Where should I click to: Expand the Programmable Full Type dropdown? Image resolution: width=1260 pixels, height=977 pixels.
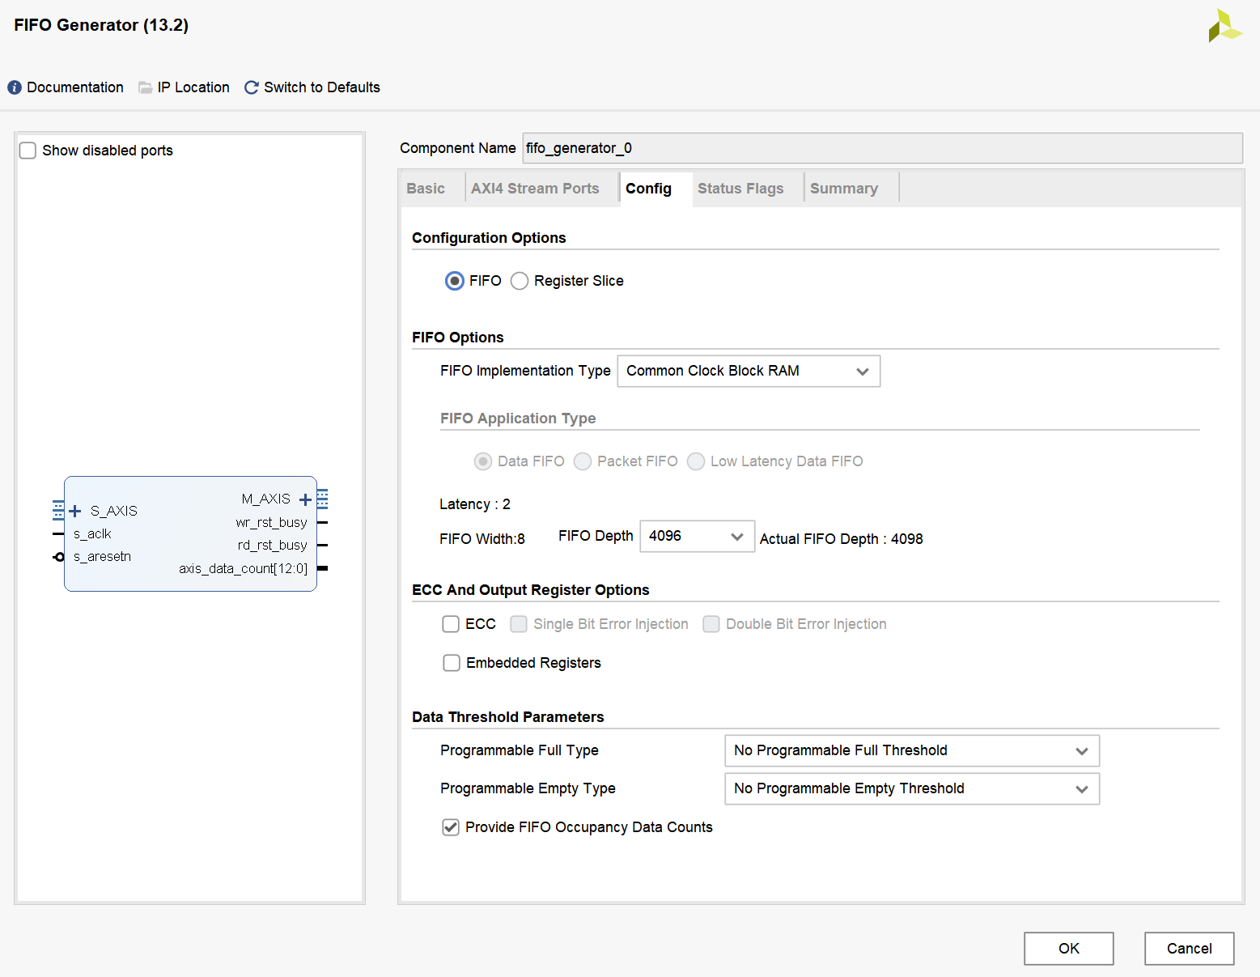(911, 751)
